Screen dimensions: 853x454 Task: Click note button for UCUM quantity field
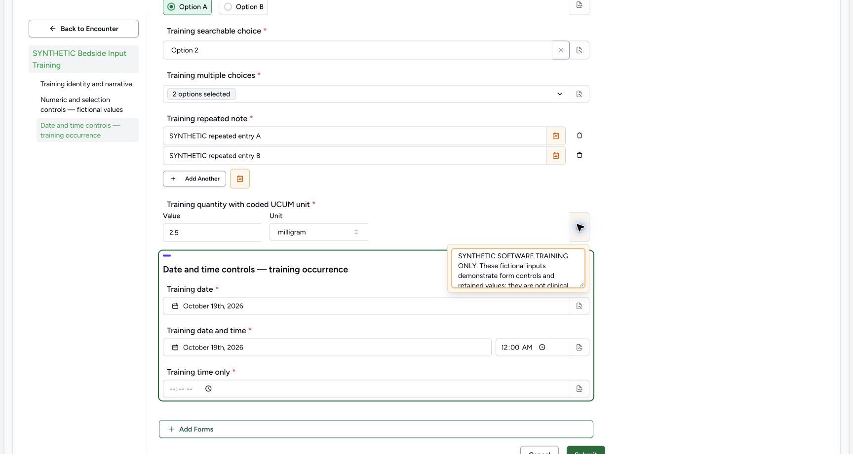pyautogui.click(x=580, y=227)
